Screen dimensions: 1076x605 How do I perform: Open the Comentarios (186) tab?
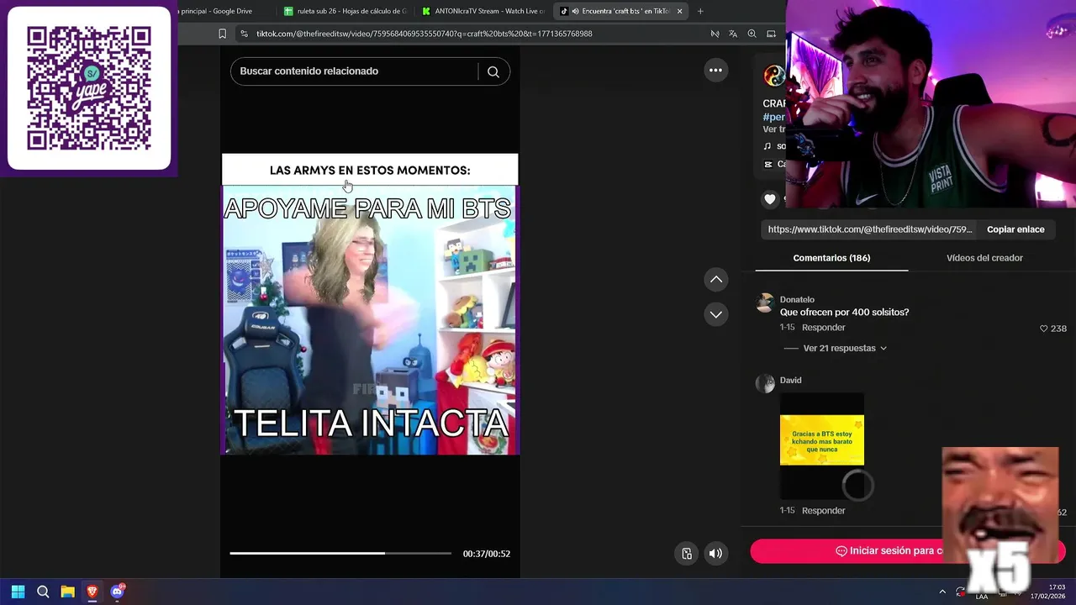click(x=831, y=258)
